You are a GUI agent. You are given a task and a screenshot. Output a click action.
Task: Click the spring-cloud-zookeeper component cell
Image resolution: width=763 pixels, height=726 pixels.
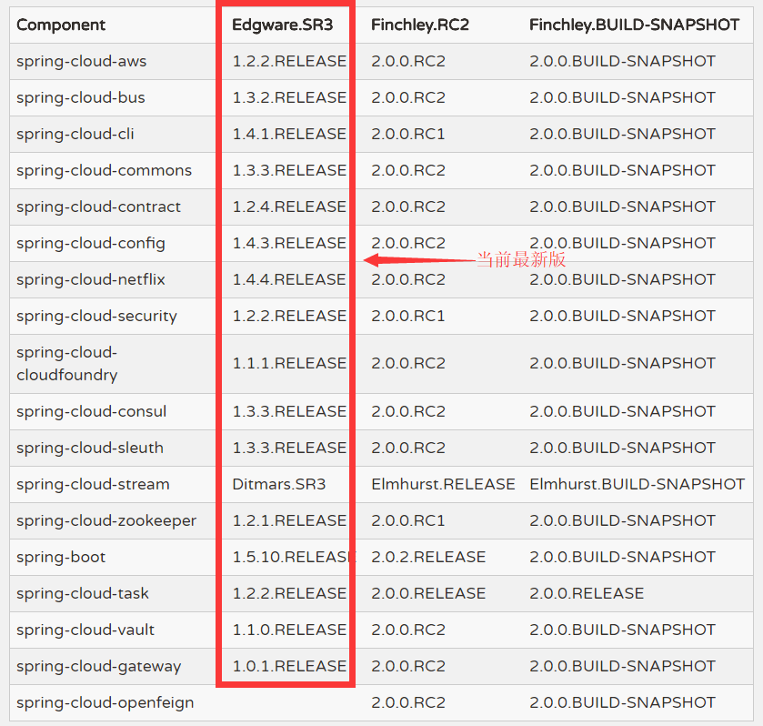(106, 520)
